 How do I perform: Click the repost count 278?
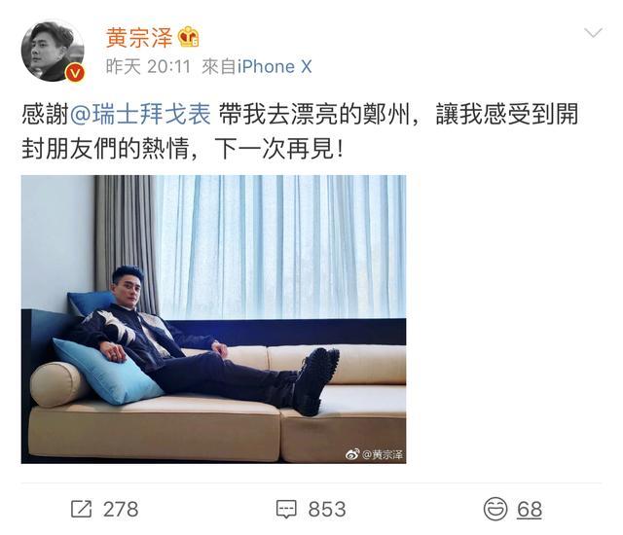121,509
